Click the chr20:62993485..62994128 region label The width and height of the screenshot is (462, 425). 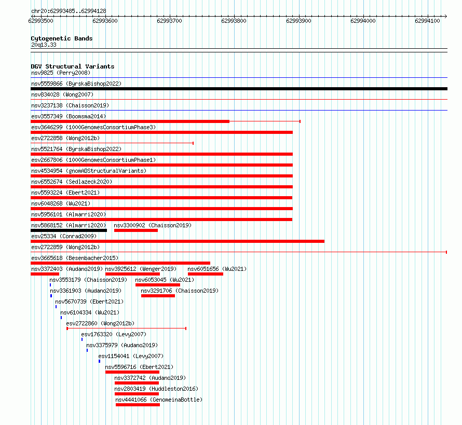pyautogui.click(x=69, y=11)
